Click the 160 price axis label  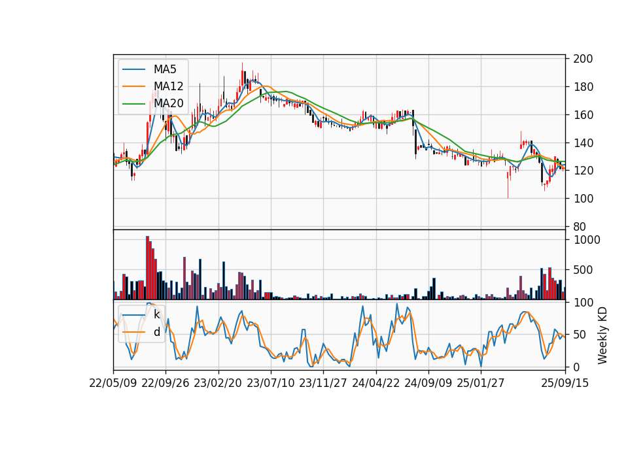click(583, 115)
